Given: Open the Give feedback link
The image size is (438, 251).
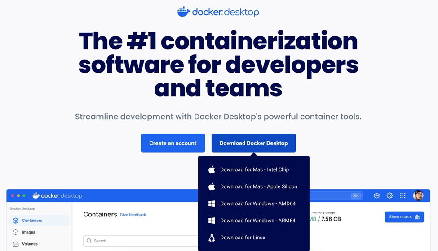Looking at the screenshot, I should coord(133,215).
